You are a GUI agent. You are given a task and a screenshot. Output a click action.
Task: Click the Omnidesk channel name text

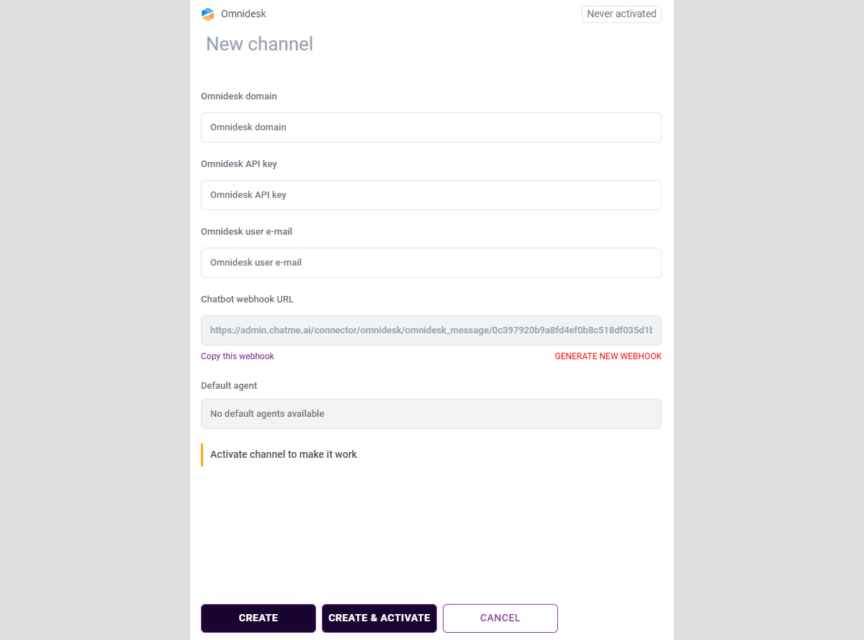243,14
